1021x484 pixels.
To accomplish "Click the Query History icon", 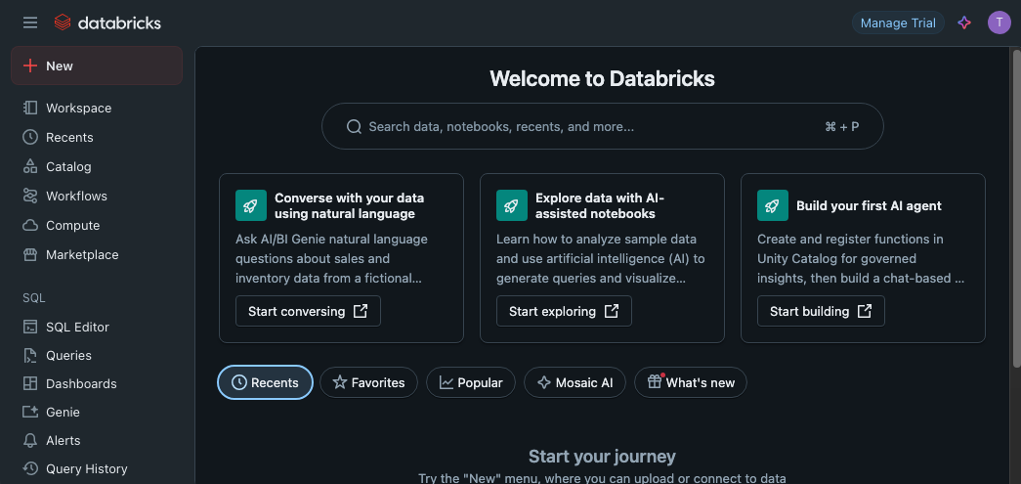I will click(30, 468).
